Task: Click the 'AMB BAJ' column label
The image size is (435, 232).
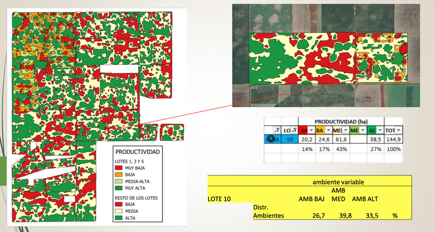Action: pyautogui.click(x=312, y=199)
